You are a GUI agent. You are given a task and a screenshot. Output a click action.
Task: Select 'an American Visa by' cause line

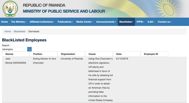pyautogui.click(x=99, y=88)
